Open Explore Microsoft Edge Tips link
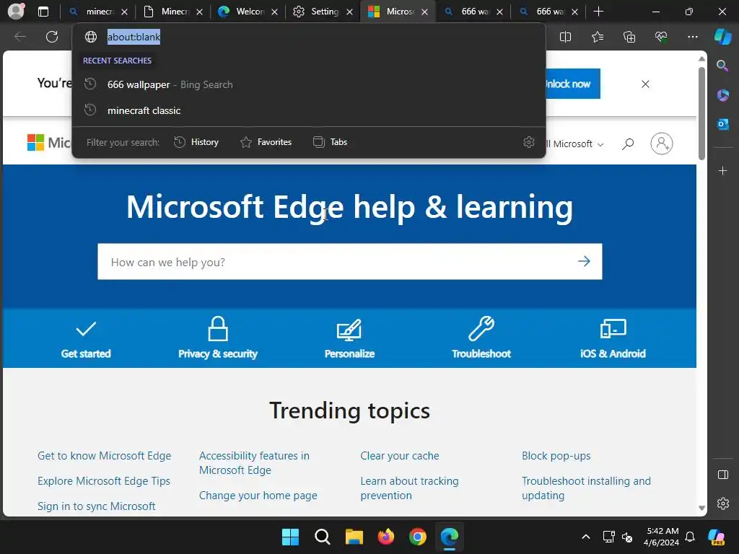 coord(104,481)
